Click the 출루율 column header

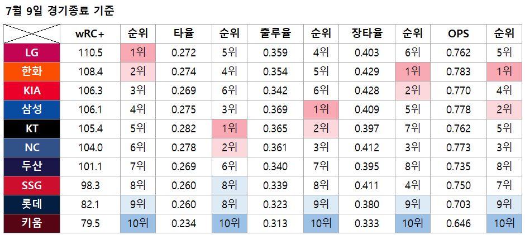point(275,33)
